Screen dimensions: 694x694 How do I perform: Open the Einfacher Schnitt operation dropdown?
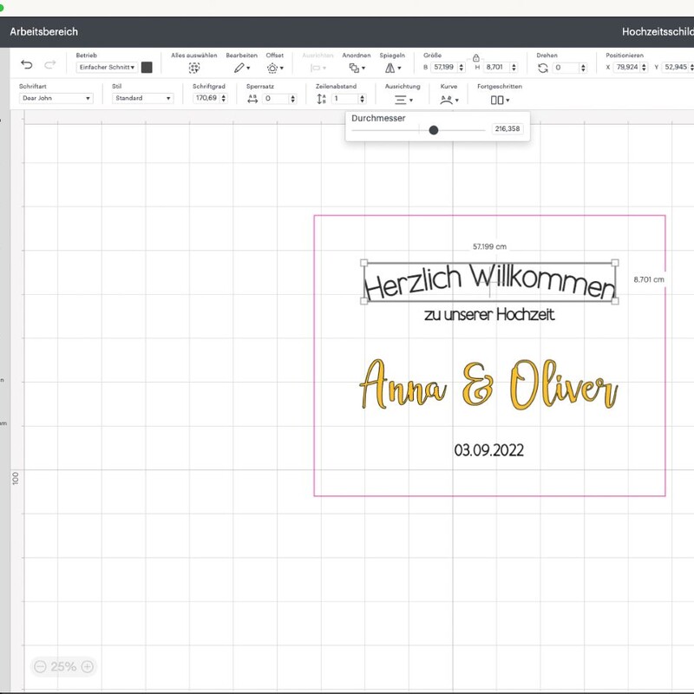107,68
